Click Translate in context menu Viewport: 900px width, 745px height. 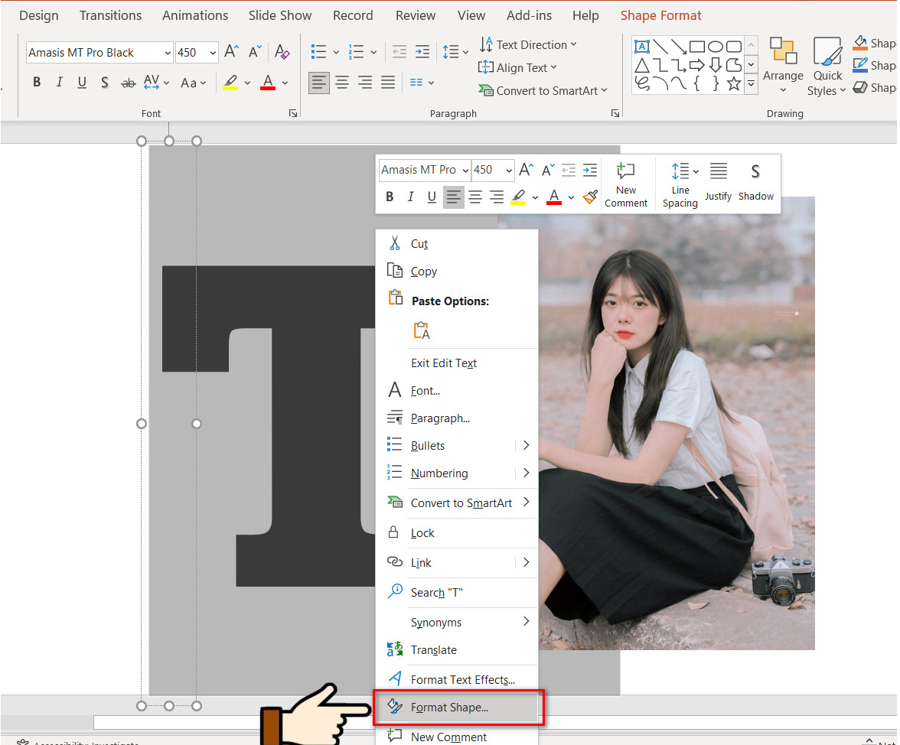[457, 650]
